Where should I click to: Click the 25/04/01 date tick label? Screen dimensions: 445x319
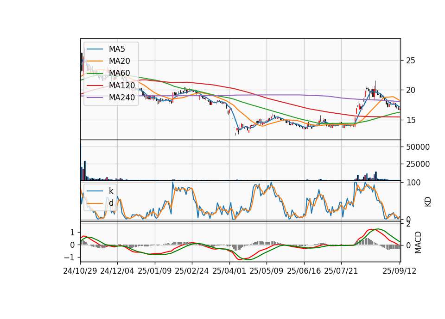pyautogui.click(x=229, y=271)
